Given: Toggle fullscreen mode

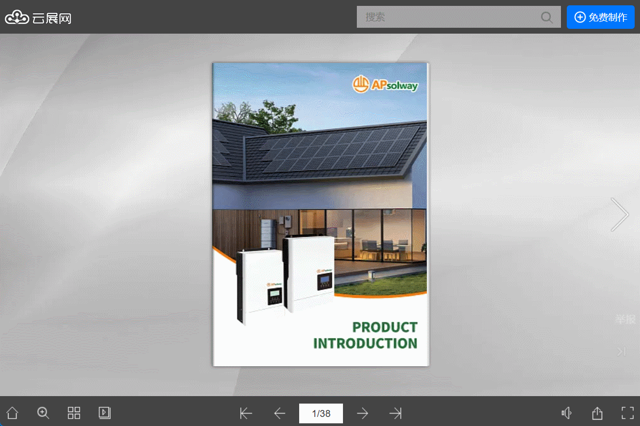Looking at the screenshot, I should 627,413.
